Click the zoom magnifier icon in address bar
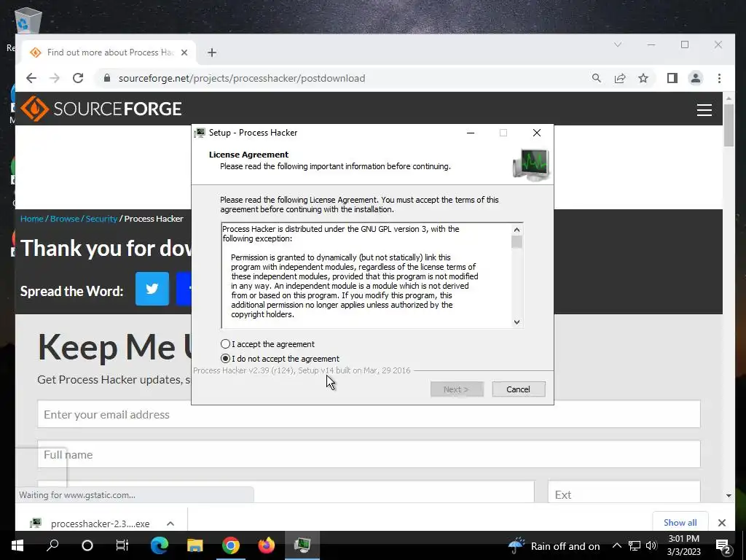This screenshot has height=560, width=746. pos(596,78)
